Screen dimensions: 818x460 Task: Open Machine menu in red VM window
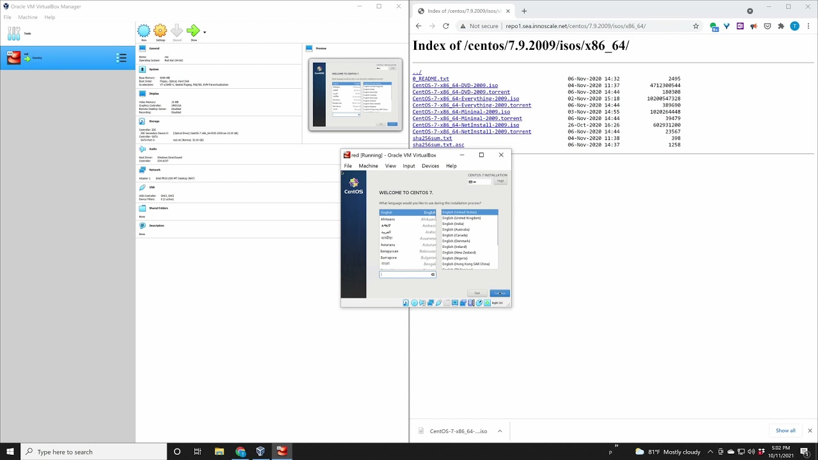point(368,166)
